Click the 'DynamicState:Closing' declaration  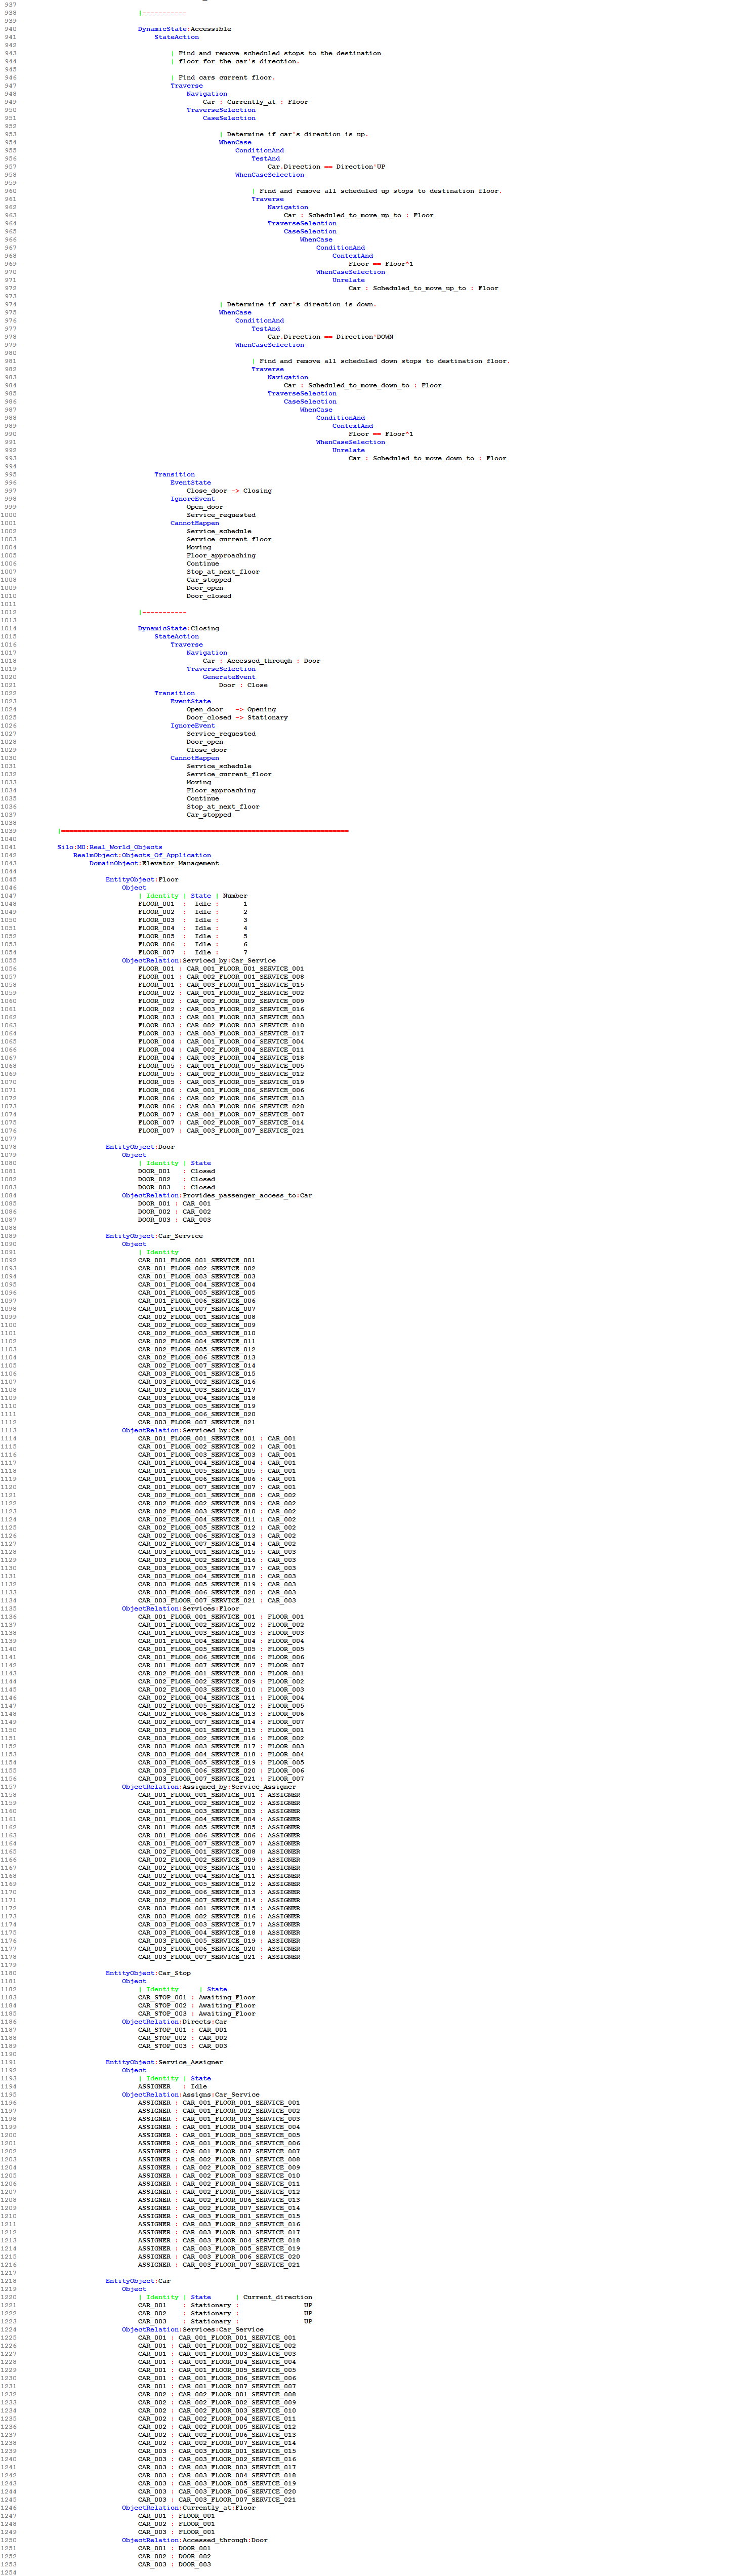click(178, 628)
